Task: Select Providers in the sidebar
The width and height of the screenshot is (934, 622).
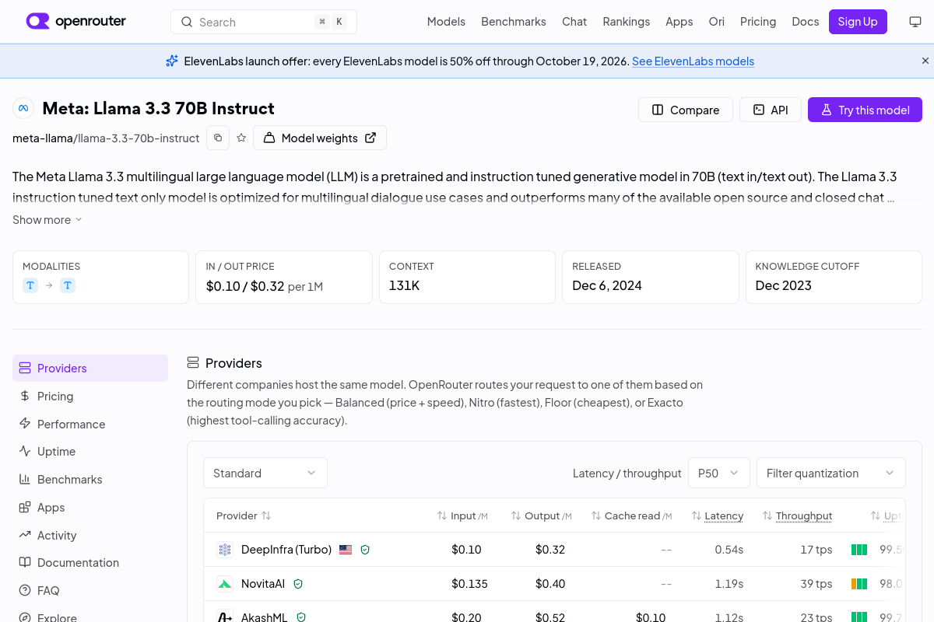Action: tap(90, 368)
